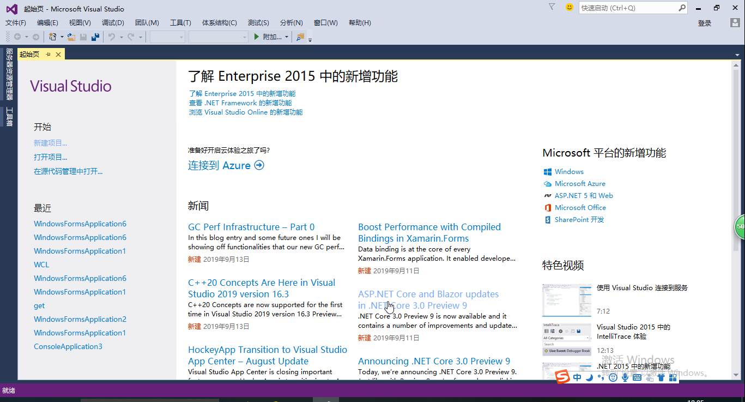
Task: Open the 服务器资源管理器 side tab
Action: 9,74
